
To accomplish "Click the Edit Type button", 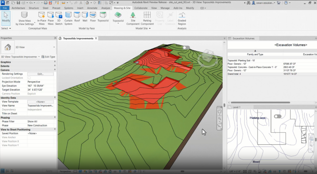I will tap(48, 57).
